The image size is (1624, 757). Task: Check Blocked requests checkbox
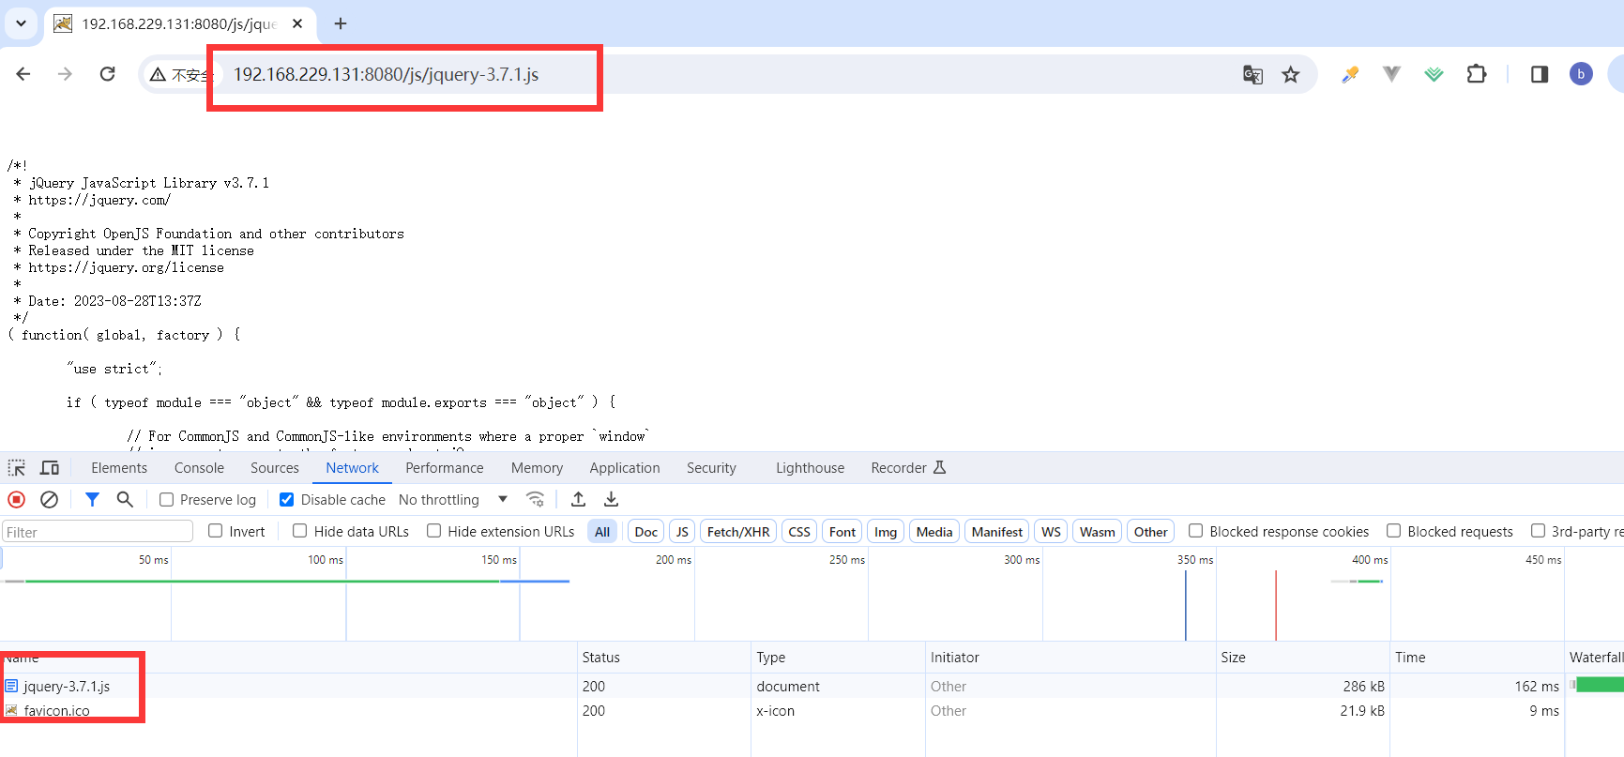pos(1393,531)
